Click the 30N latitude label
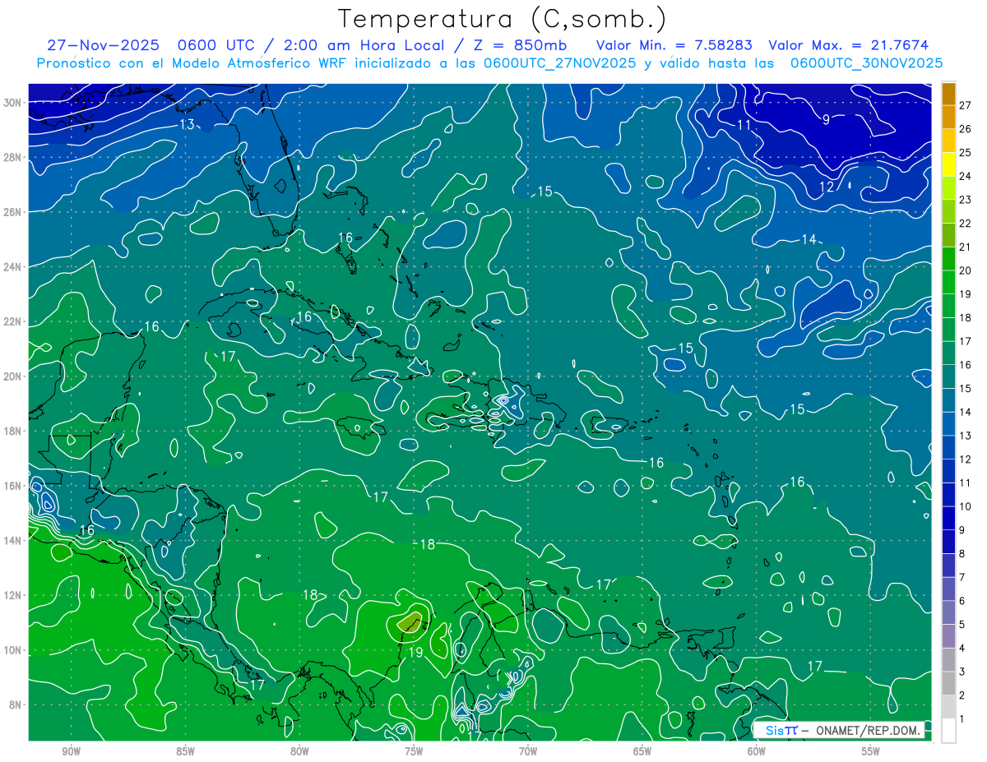987x762 pixels. pos(13,102)
